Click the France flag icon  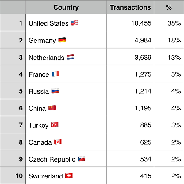55,74
